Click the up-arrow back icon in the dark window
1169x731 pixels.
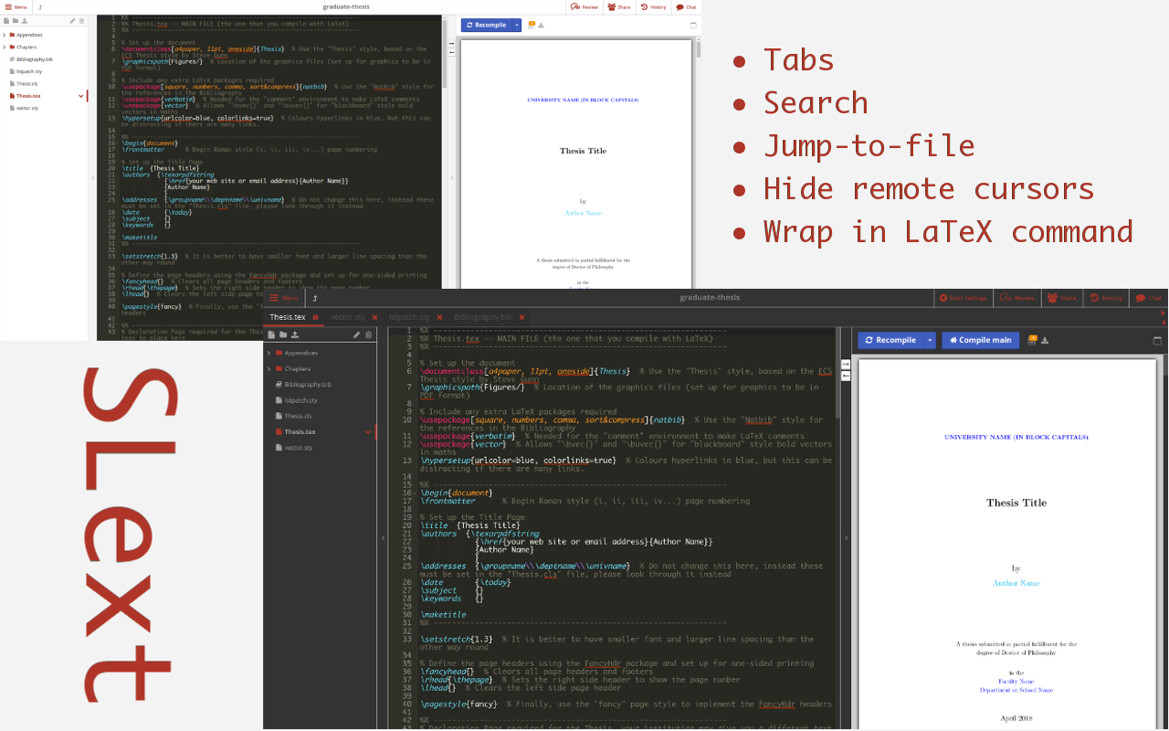[x=315, y=298]
